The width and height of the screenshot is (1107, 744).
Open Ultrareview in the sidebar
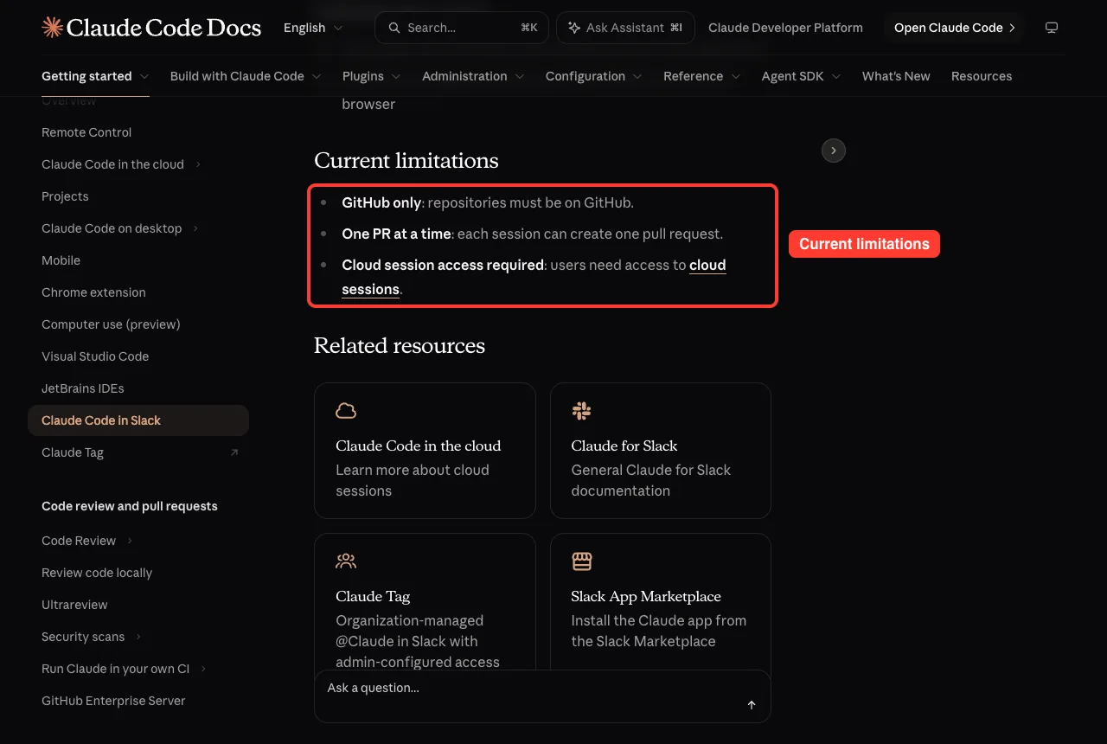[74, 605]
